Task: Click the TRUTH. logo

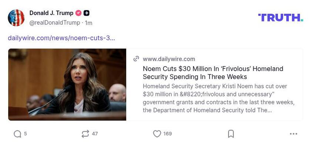Action: point(280,17)
